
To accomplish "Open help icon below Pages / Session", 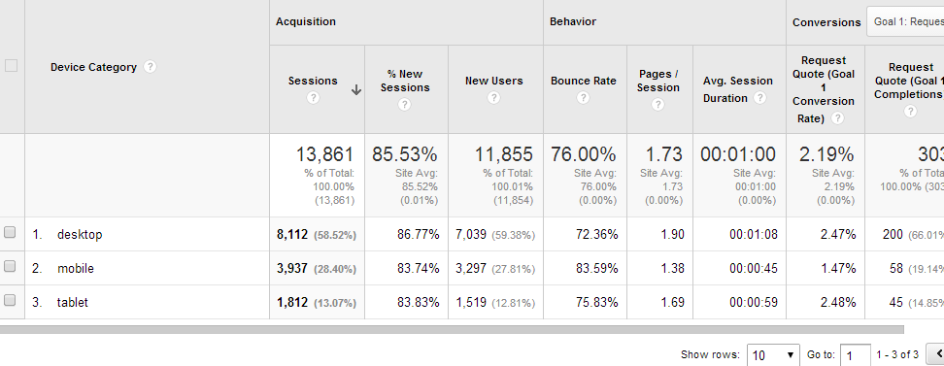I will [658, 104].
